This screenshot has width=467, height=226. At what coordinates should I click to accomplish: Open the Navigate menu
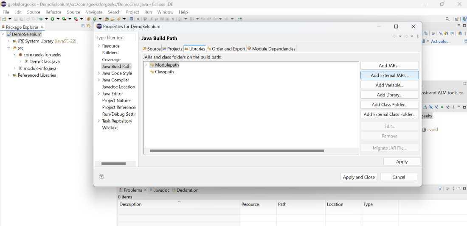[94, 12]
